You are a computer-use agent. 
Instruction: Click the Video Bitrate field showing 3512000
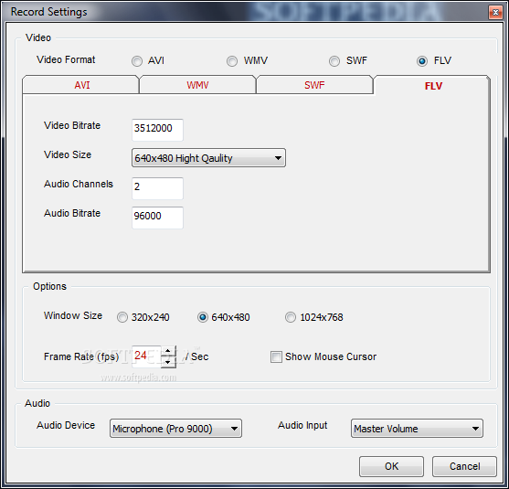pos(157,130)
